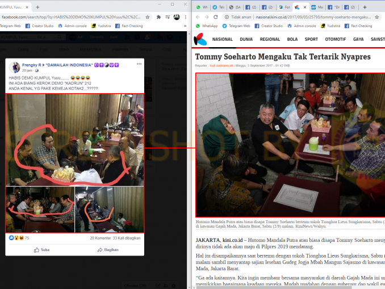Image resolution: width=385 pixels, height=289 pixels.
Task: Open Admin console bookmark in right browser
Action: click(302, 26)
